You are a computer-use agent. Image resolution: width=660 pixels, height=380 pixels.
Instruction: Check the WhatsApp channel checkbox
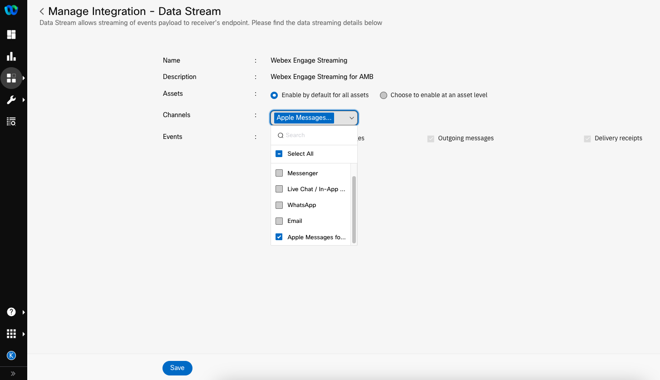[279, 205]
